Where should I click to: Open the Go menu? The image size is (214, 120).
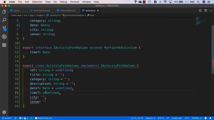click(55, 2)
